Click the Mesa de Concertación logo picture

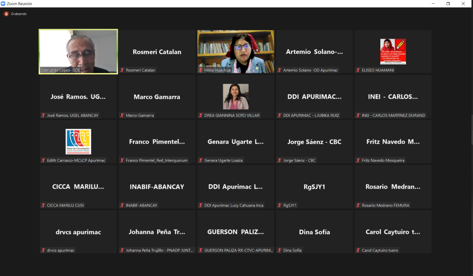pyautogui.click(x=78, y=141)
